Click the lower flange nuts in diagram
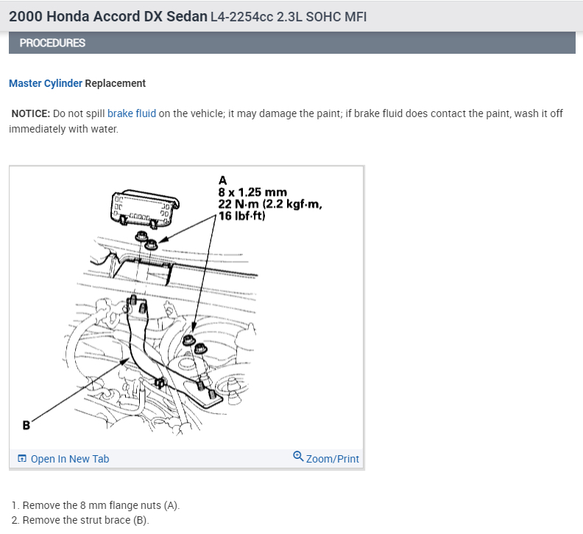 click(195, 344)
